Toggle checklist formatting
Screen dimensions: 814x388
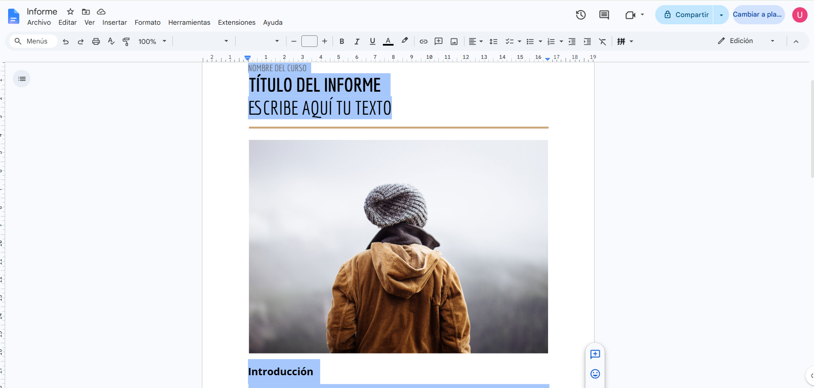509,41
